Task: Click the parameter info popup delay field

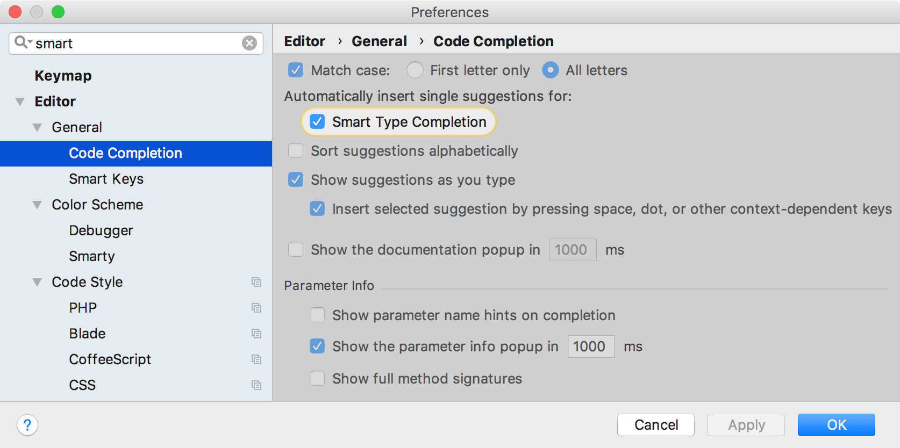Action: click(x=591, y=346)
